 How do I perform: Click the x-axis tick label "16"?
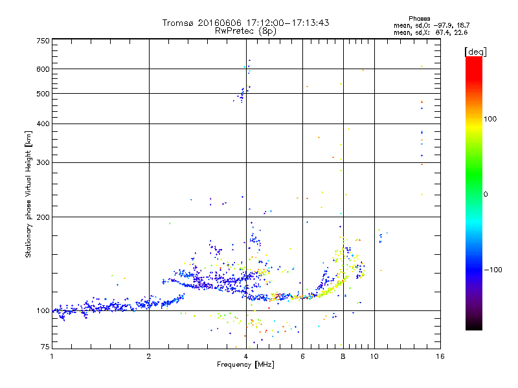[440, 356]
